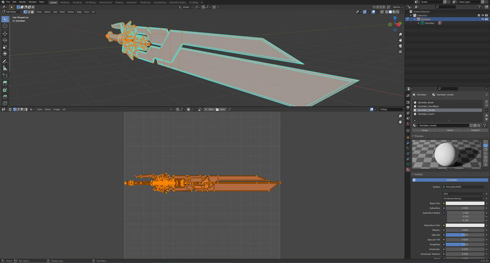
Task: Select the Cursor tool in the viewport toolbar
Action: tap(5, 26)
